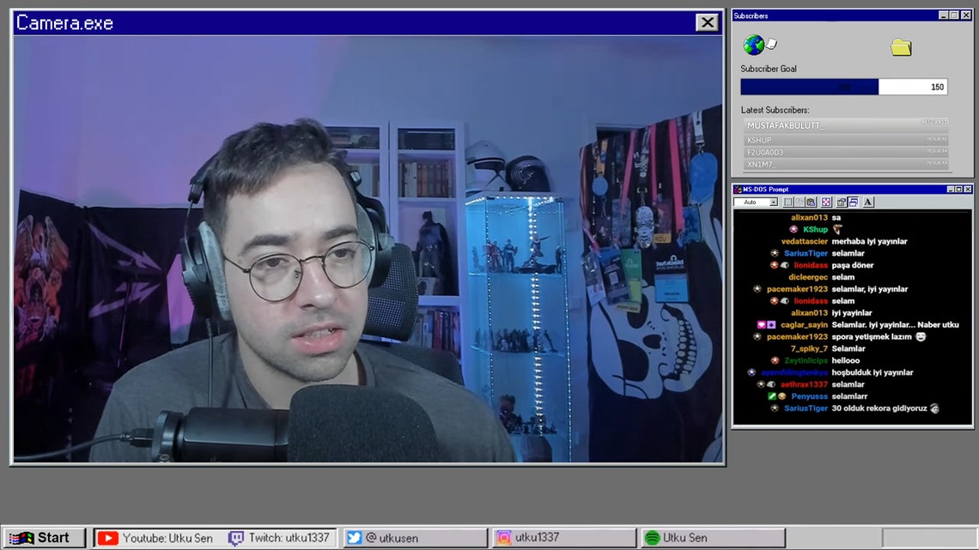Image resolution: width=979 pixels, height=550 pixels.
Task: Open the folder icon in the Subscribers panel
Action: point(900,47)
